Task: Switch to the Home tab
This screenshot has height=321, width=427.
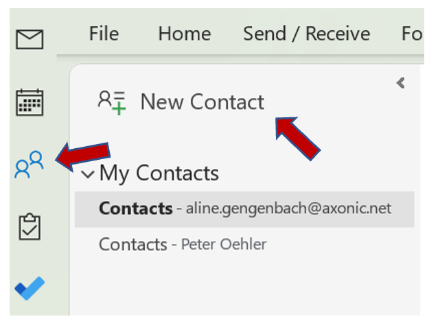Action: click(x=183, y=33)
